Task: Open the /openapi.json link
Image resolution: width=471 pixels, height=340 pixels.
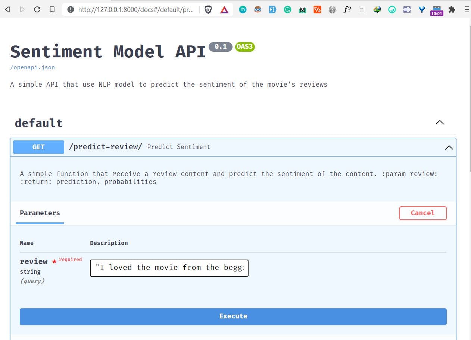Action: (32, 67)
